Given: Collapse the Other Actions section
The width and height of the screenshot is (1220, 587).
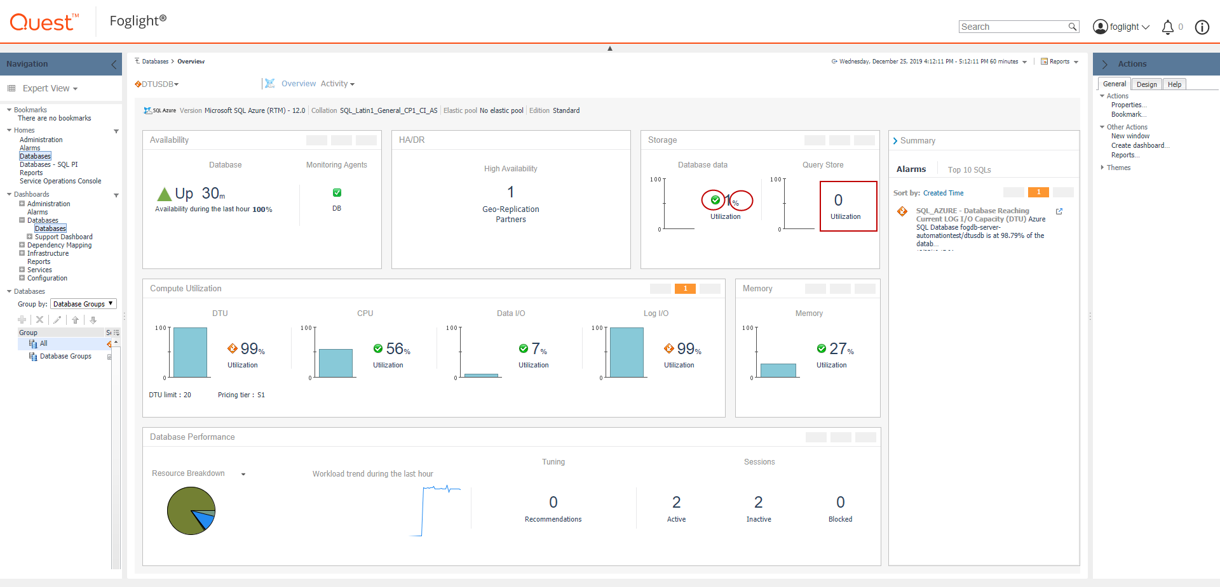Looking at the screenshot, I should point(1102,127).
